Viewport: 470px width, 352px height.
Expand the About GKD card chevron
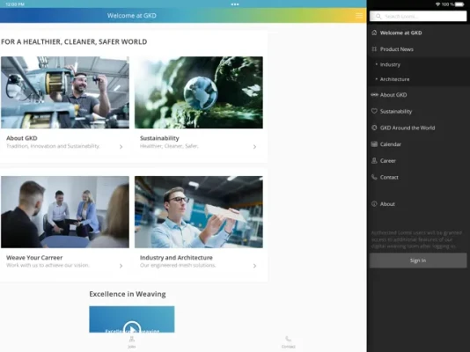click(121, 146)
